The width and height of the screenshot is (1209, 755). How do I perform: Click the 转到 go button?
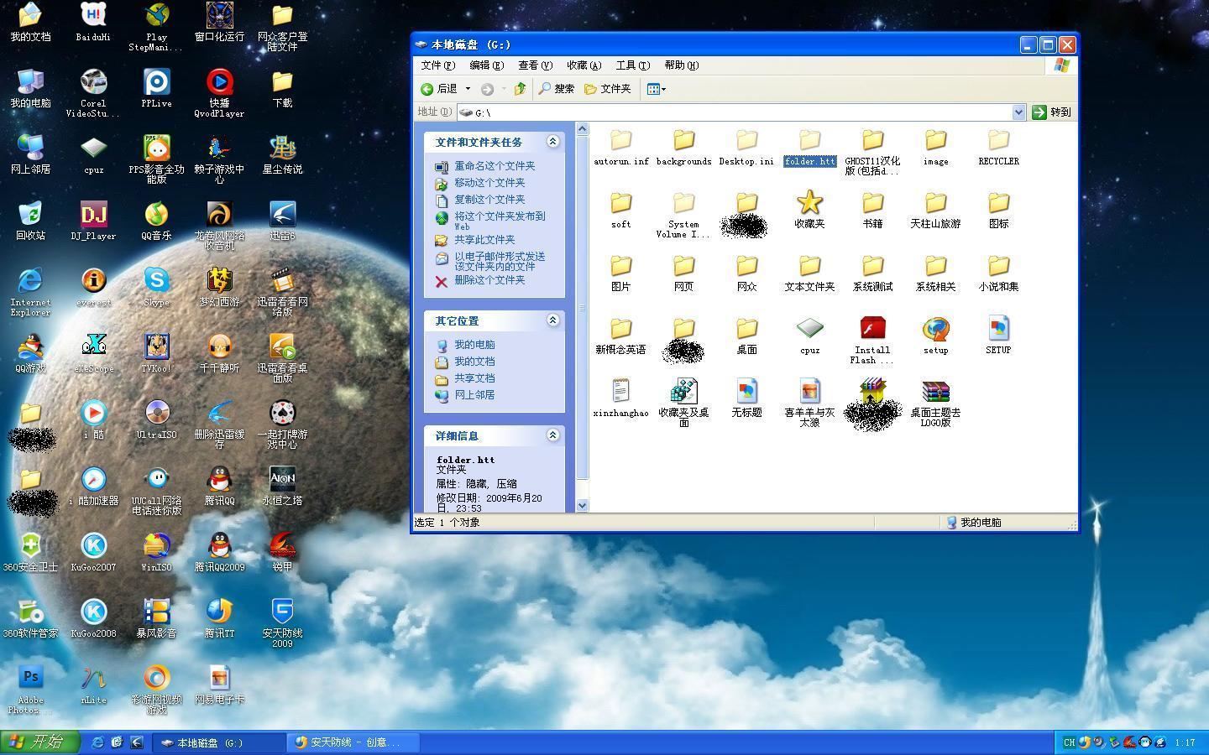[x=1052, y=112]
